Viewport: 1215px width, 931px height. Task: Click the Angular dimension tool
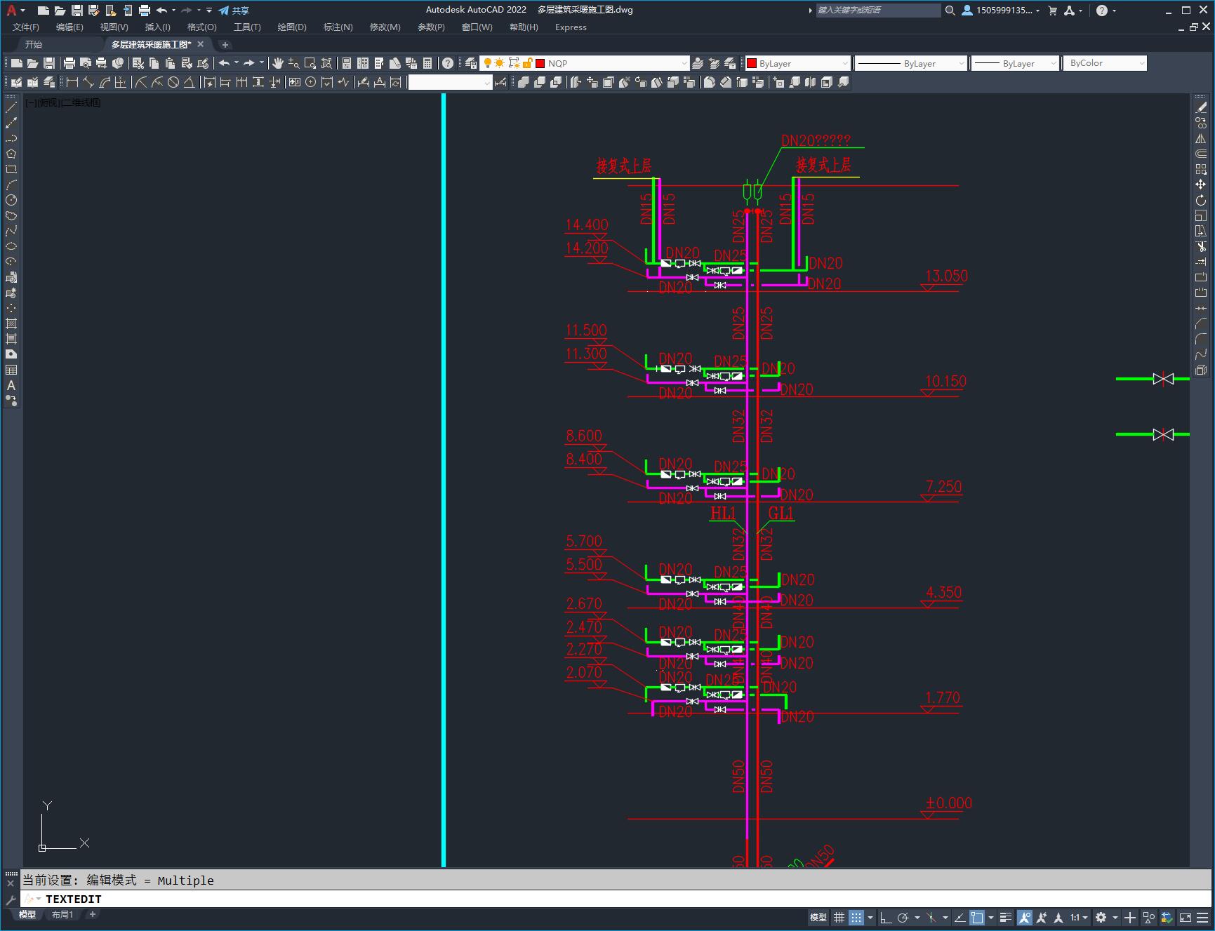tap(190, 82)
